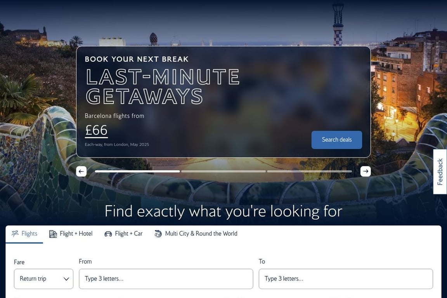Follow the £66 Barcelona price link
The image size is (447, 298).
pos(96,131)
